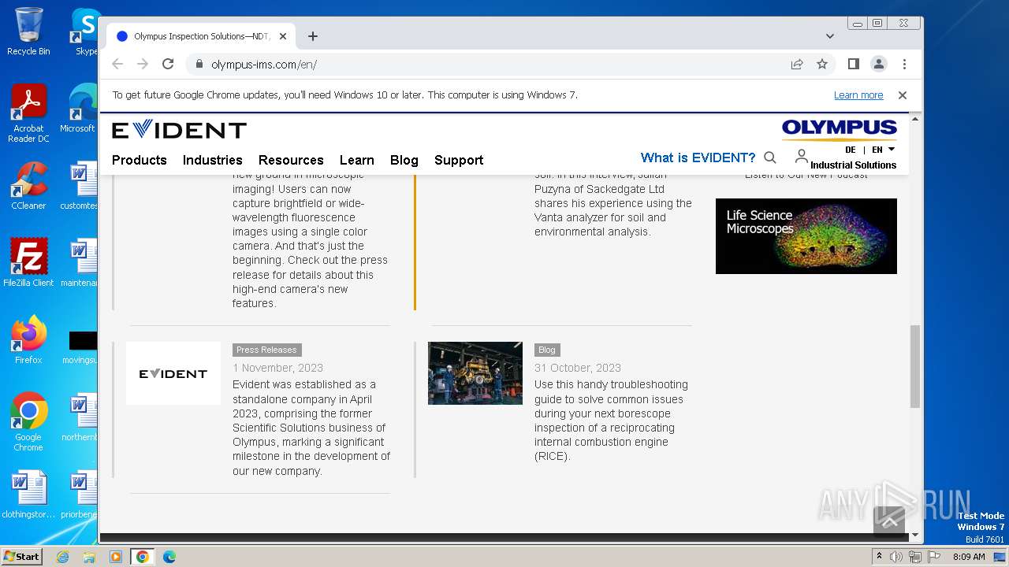Click the back-to-top arrow button
1009x567 pixels.
(890, 521)
